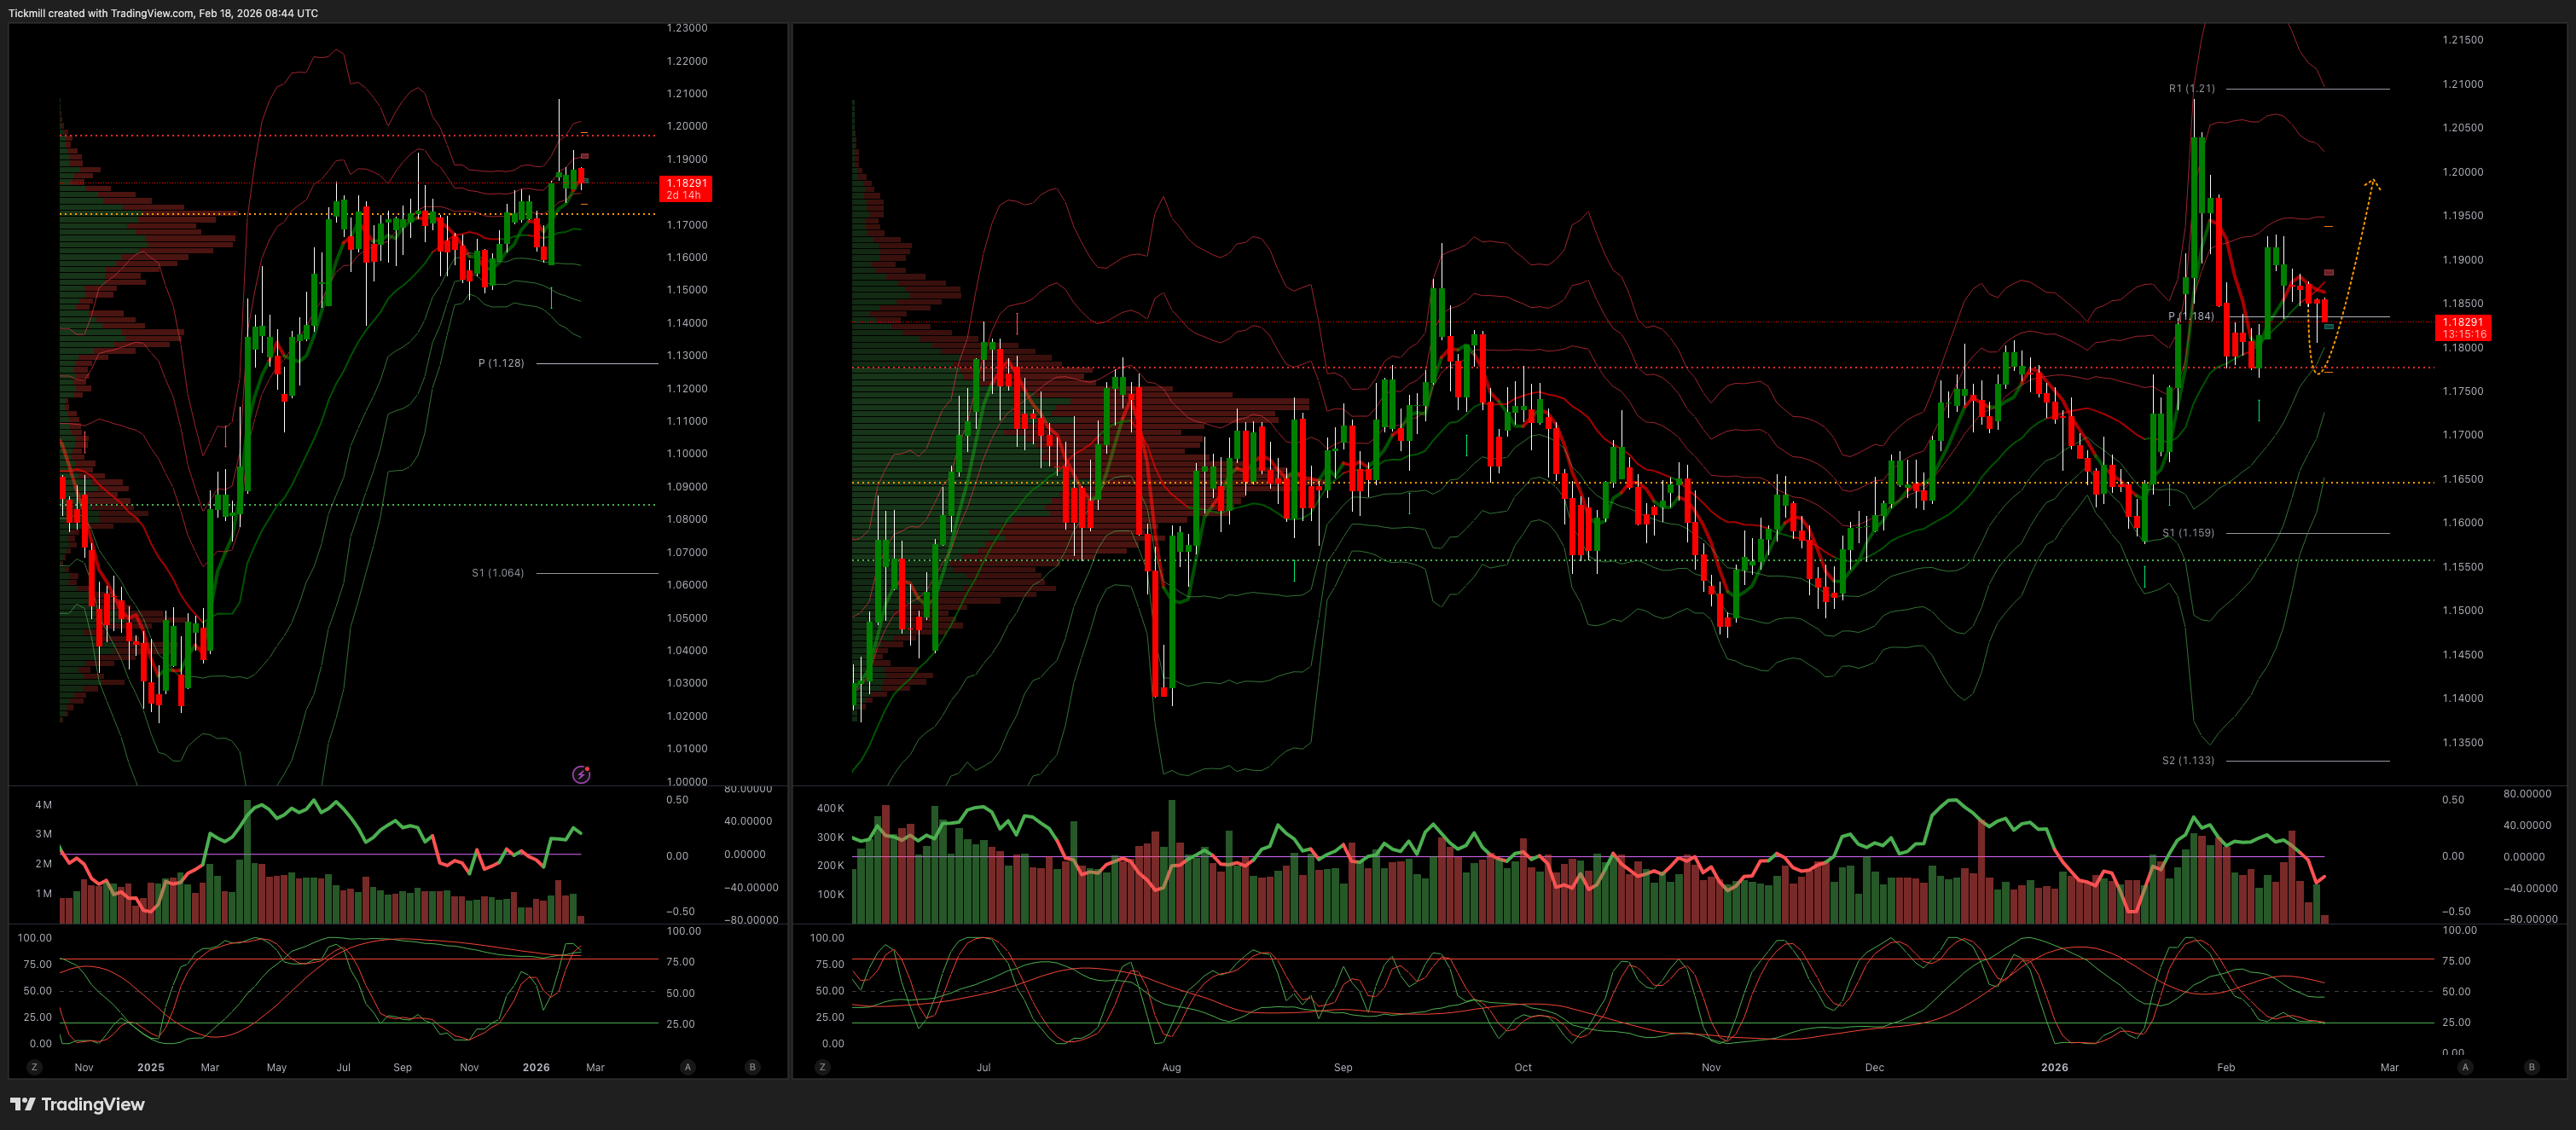Click the A auto-scale button on left chart
This screenshot has height=1130, width=2576.
click(x=687, y=1067)
